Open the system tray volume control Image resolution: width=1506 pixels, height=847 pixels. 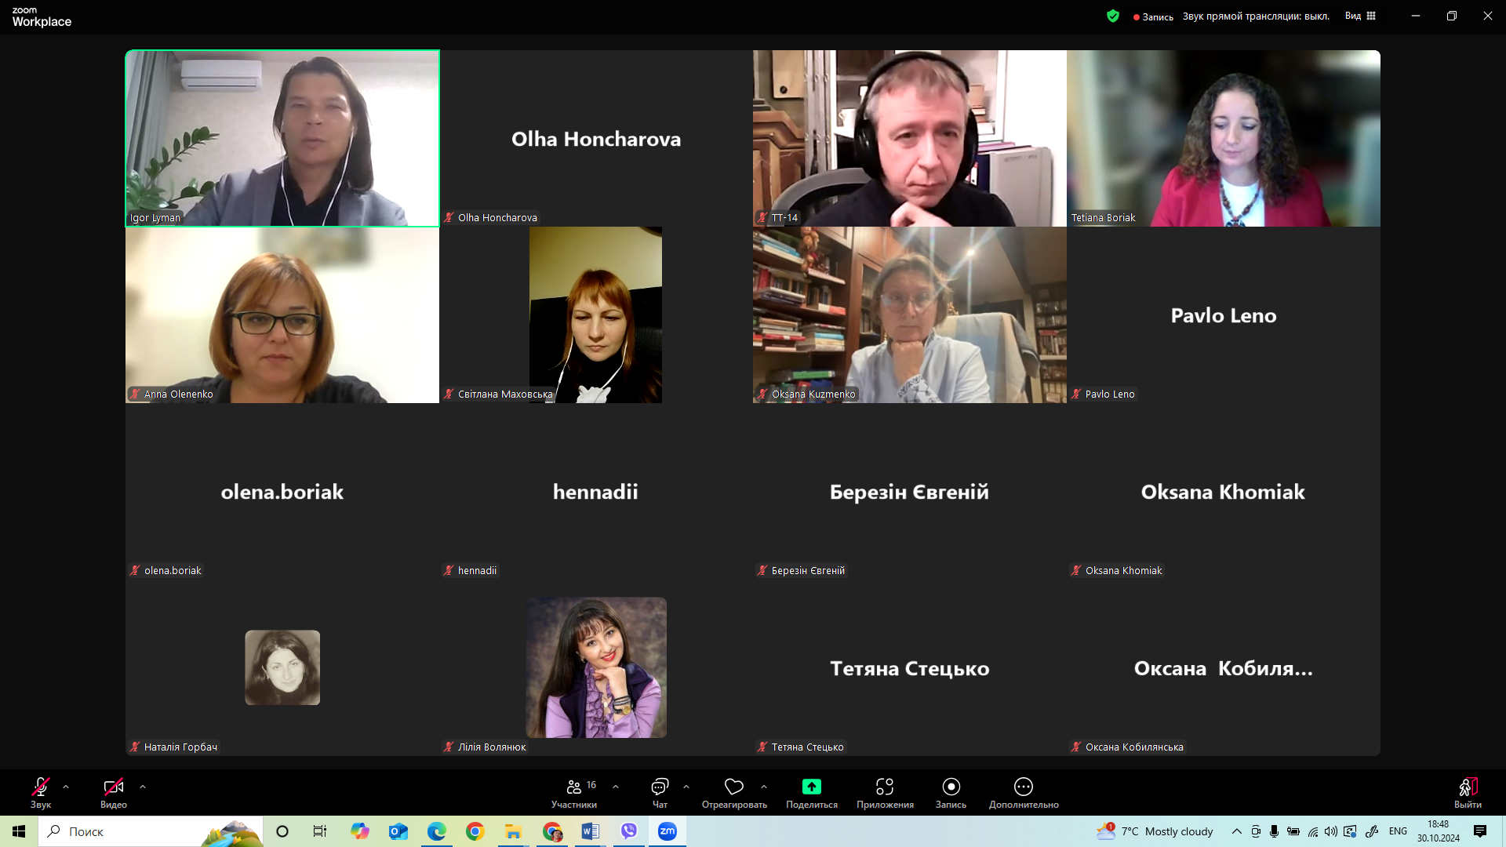point(1331,831)
